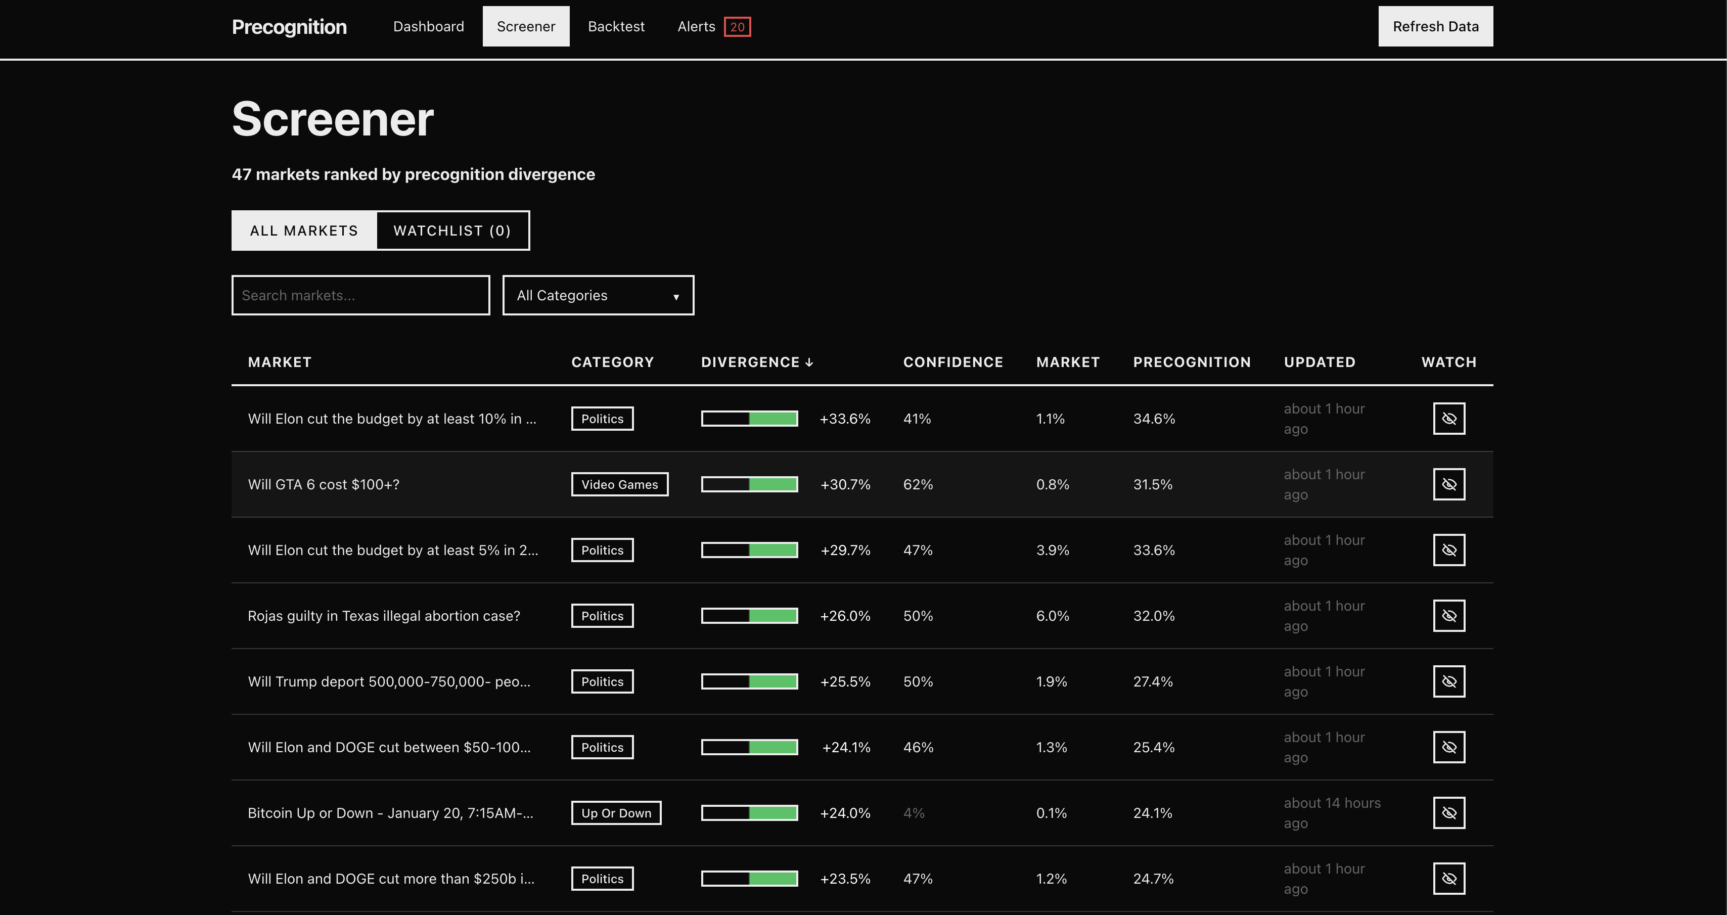The width and height of the screenshot is (1727, 915).
Task: Open the Will GTA 6 cost $100+ market
Action: point(323,484)
